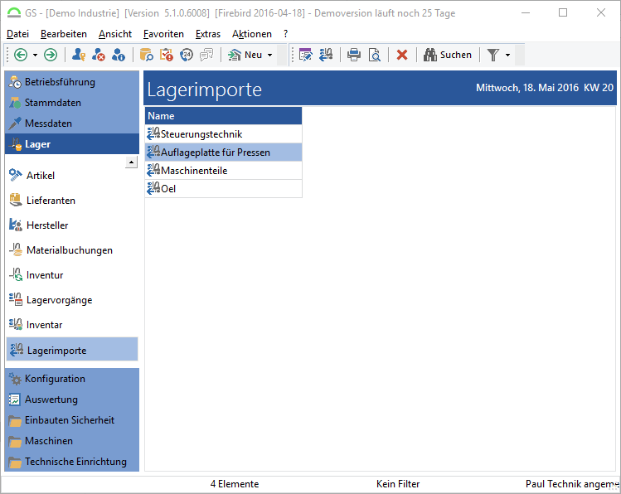The width and height of the screenshot is (621, 494).
Task: Click the 24-hour phone service icon
Action: 187,55
